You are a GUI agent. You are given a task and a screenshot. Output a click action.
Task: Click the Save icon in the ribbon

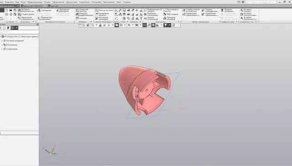(x=15, y=10)
